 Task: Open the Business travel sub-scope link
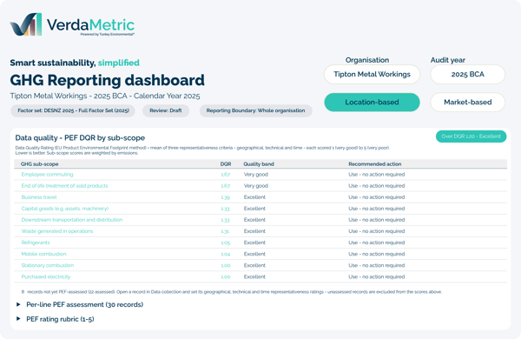tap(39, 197)
